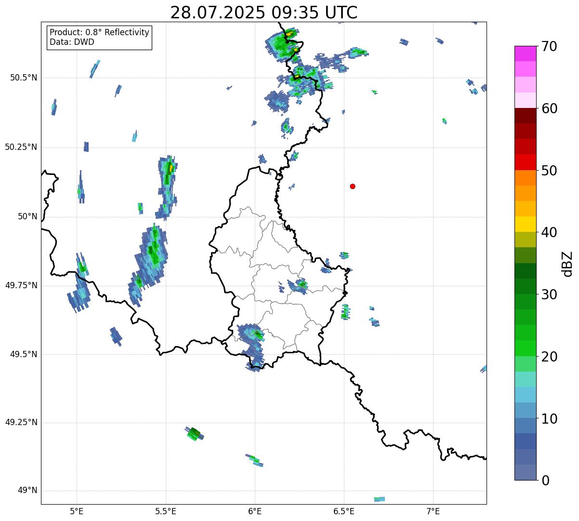Click the light cyan colorbar segment near 15

525,379
